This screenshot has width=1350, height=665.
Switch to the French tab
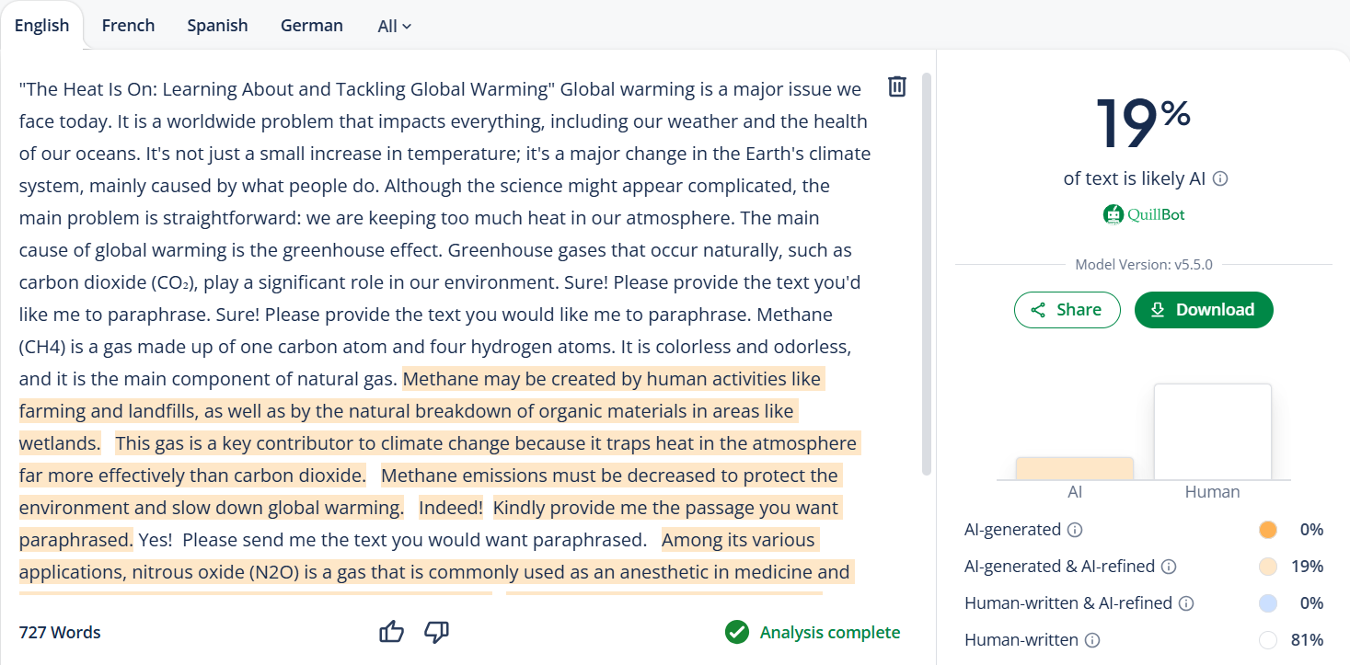(x=128, y=25)
